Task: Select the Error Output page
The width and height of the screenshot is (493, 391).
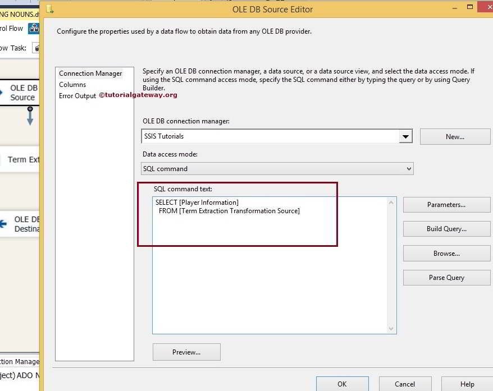Action: click(x=77, y=95)
